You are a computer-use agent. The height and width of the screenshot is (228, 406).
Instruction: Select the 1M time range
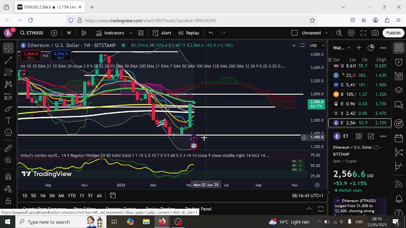click(43, 196)
